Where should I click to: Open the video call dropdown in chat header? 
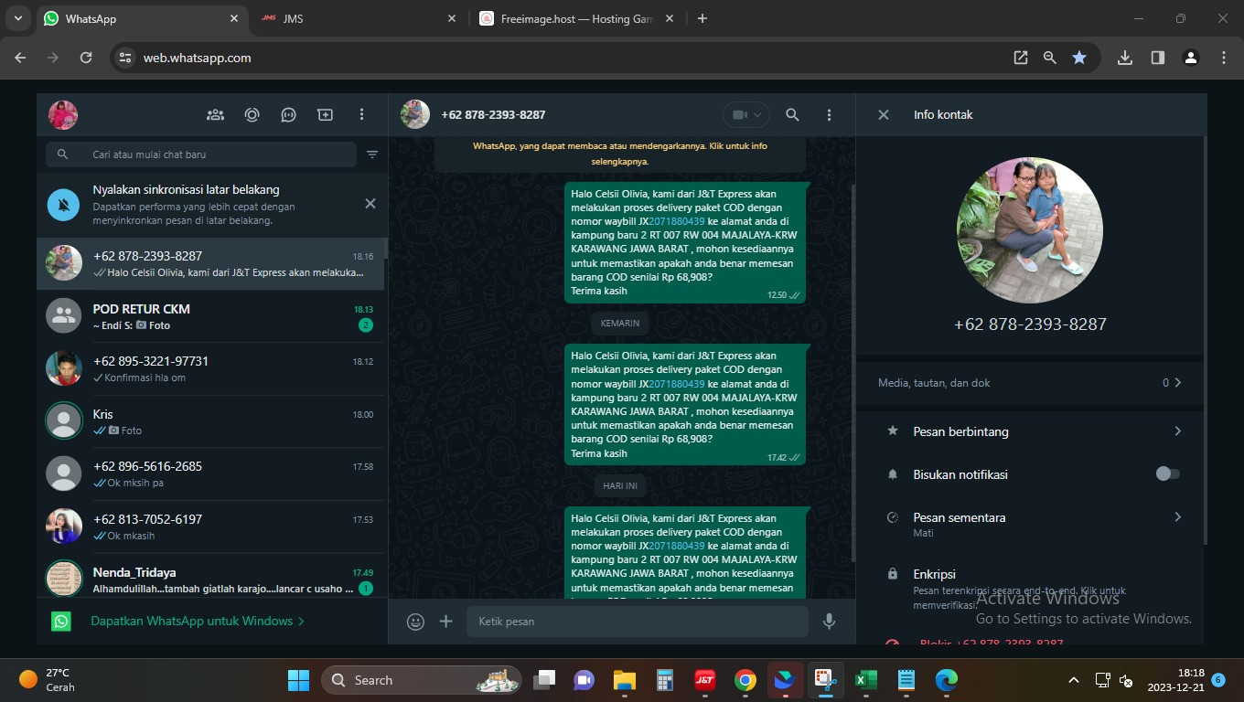coord(746,114)
